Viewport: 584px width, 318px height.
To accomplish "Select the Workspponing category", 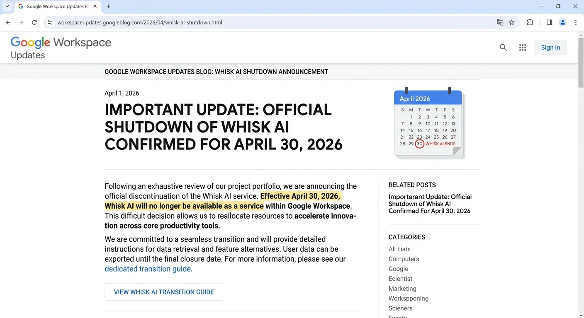I will [409, 299].
